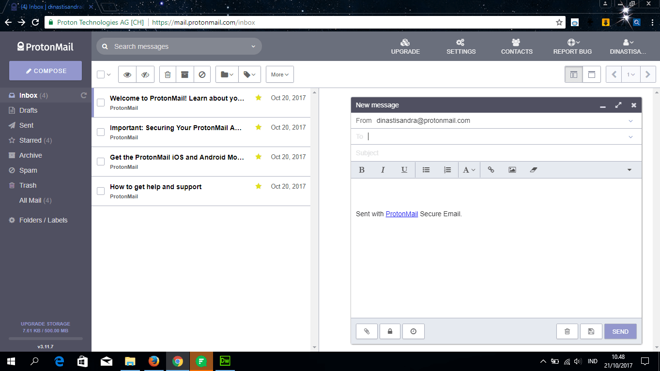Open the Archive folder
Screen dimensions: 660x371
[x=31, y=155]
